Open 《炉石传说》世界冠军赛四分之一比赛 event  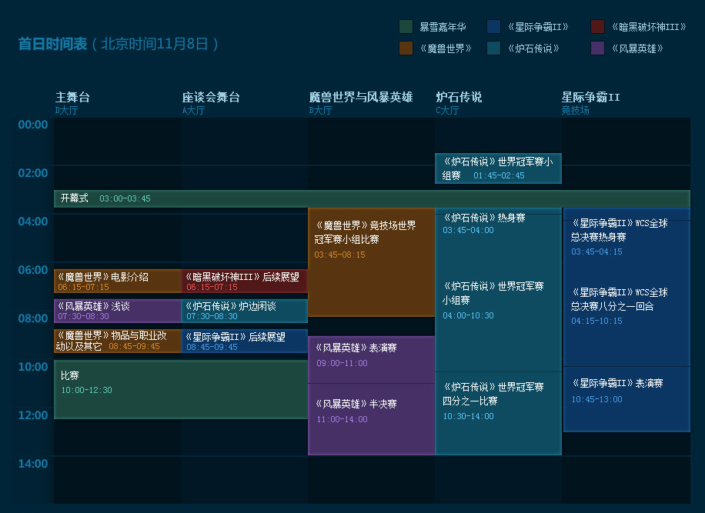click(498, 413)
